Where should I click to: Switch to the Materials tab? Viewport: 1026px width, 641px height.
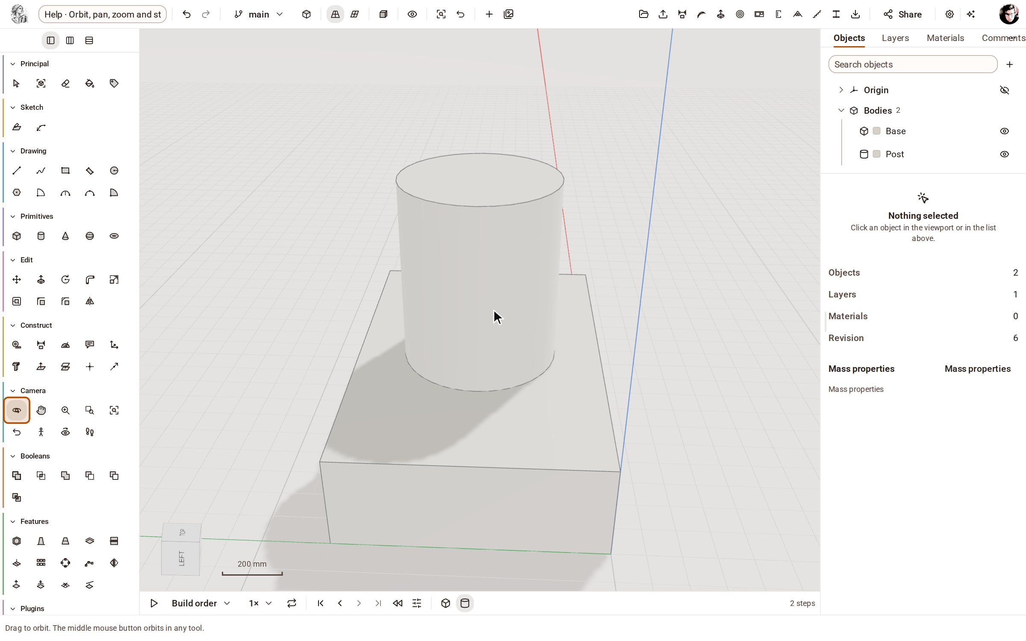945,38
